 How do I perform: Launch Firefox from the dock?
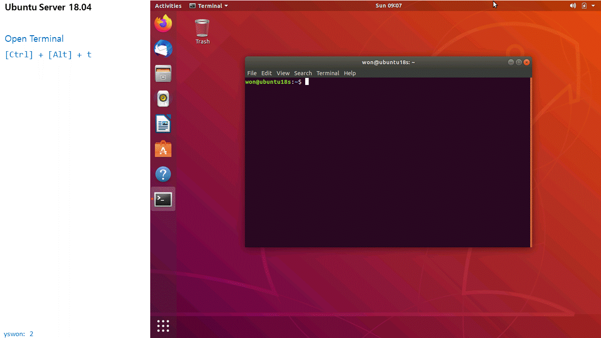[x=163, y=23]
